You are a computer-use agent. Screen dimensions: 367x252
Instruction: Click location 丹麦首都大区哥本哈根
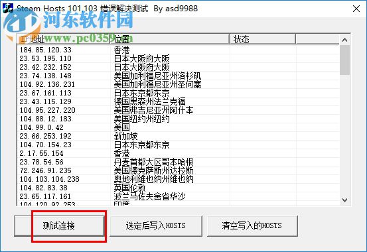[153, 162]
